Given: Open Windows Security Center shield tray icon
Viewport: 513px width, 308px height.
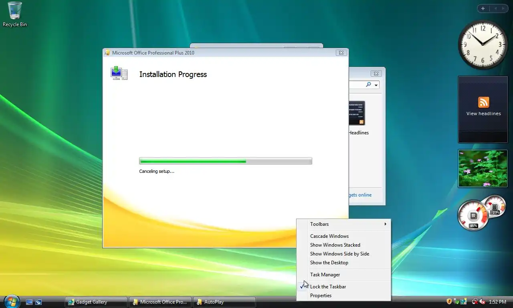Looking at the screenshot, I should click(x=449, y=302).
